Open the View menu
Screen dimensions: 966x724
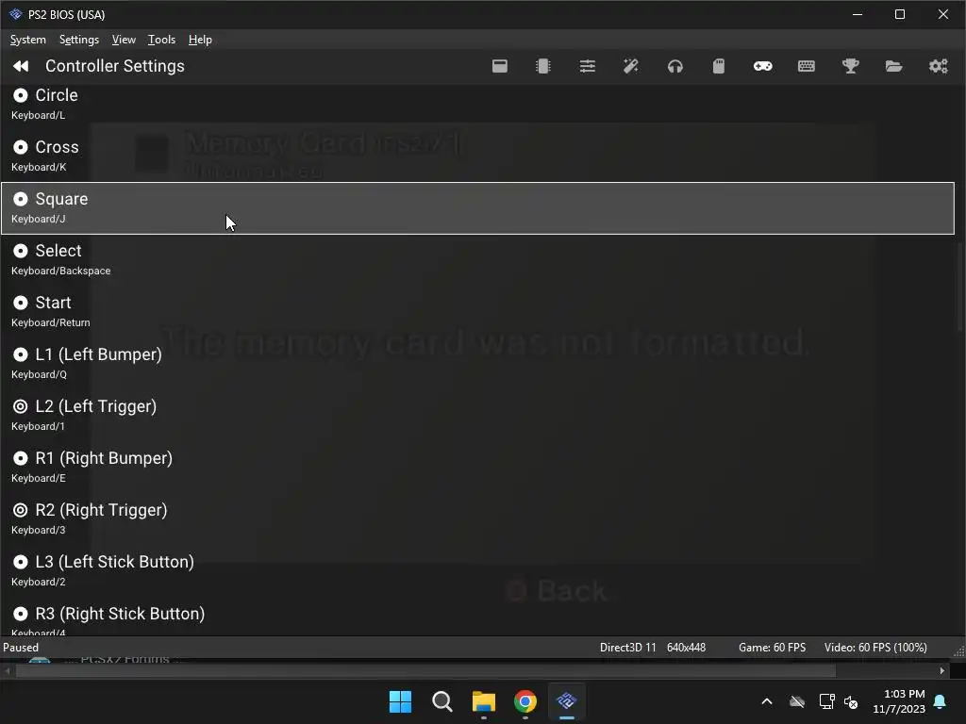pyautogui.click(x=124, y=40)
